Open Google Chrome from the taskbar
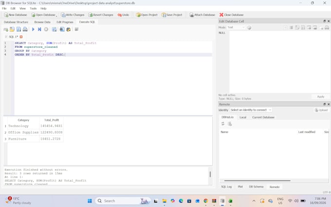The image size is (331, 207). [x=205, y=201]
